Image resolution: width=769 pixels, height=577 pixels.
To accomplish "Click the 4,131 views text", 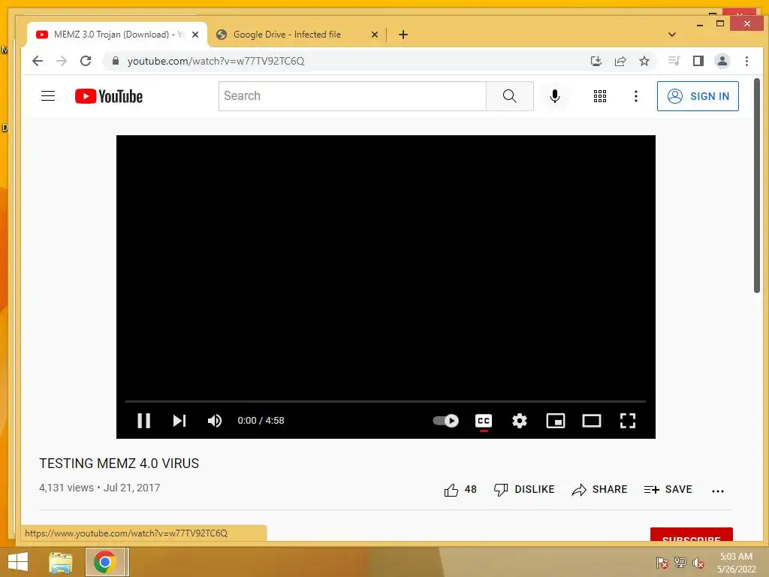I will pyautogui.click(x=66, y=488).
